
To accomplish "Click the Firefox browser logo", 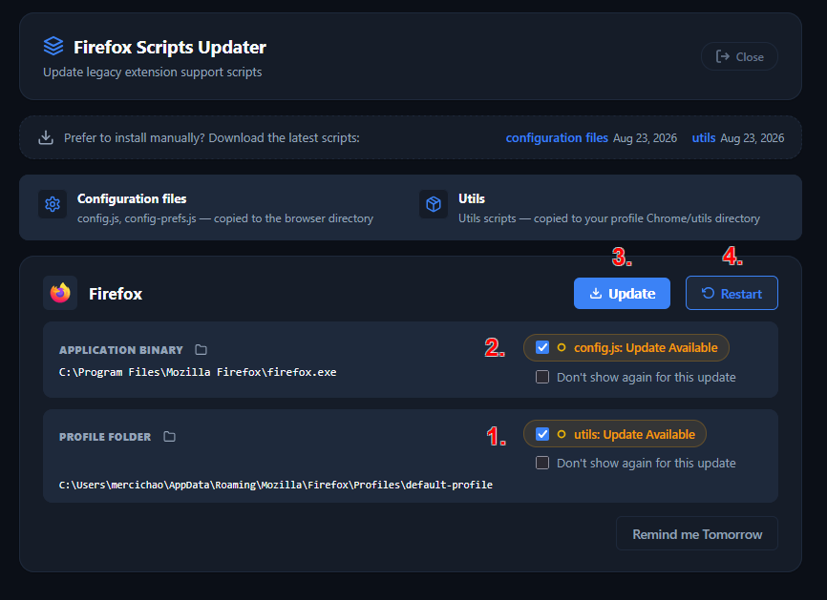I will point(60,293).
